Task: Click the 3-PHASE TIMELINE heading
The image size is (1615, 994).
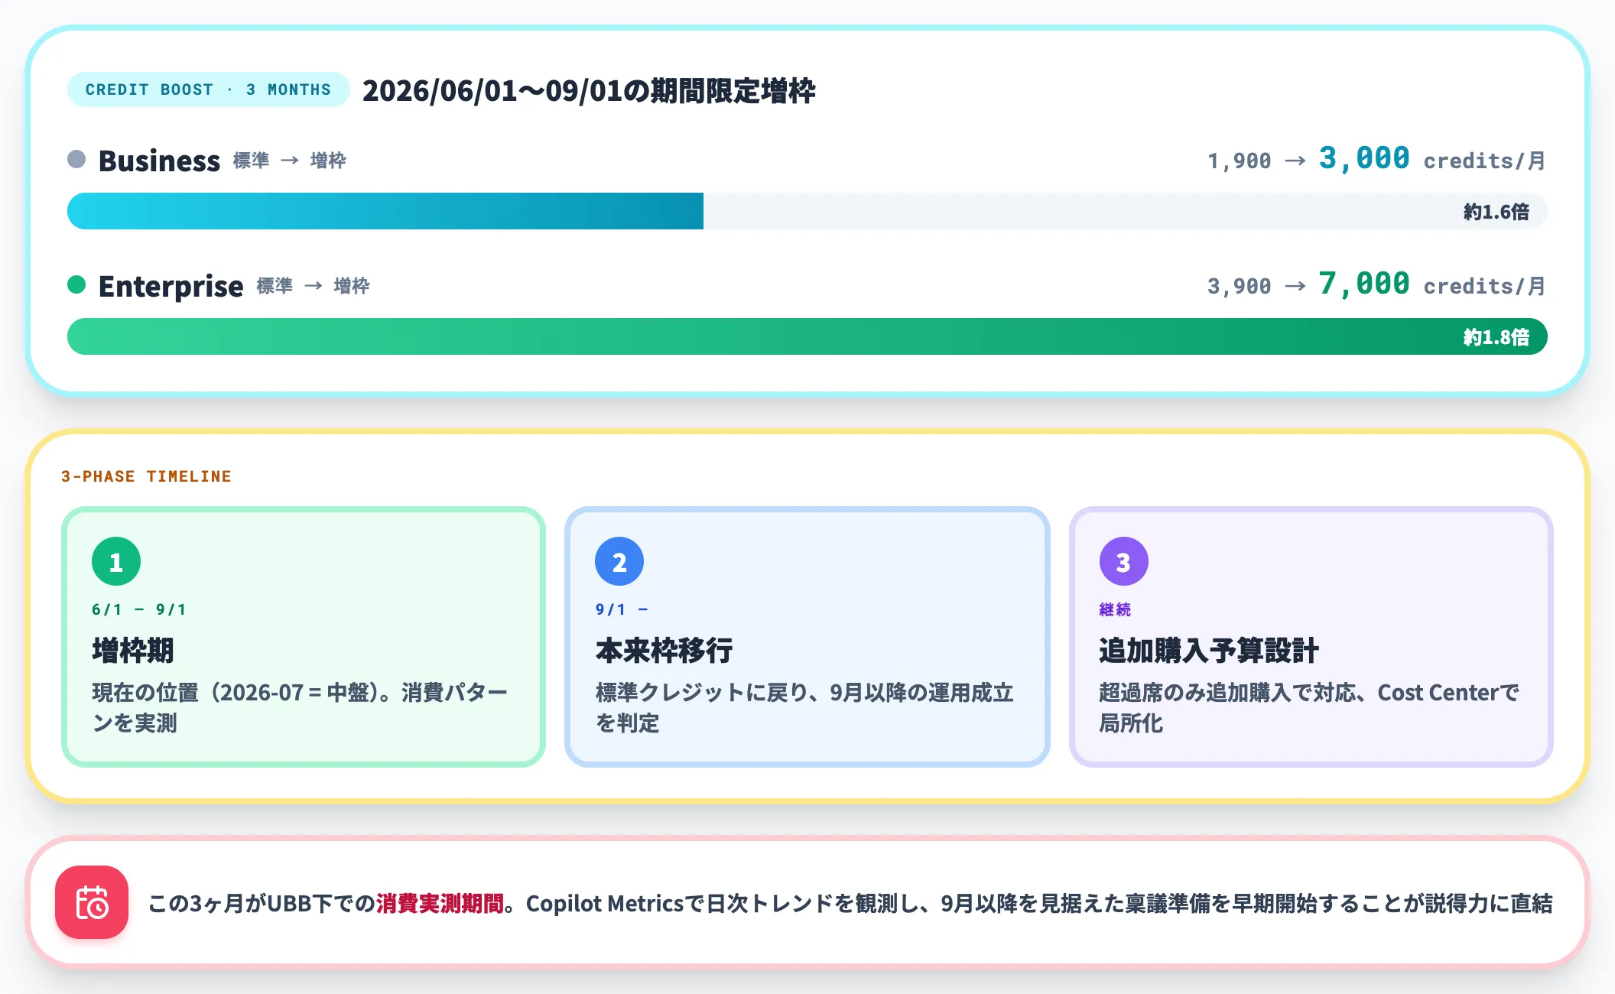Action: [146, 476]
